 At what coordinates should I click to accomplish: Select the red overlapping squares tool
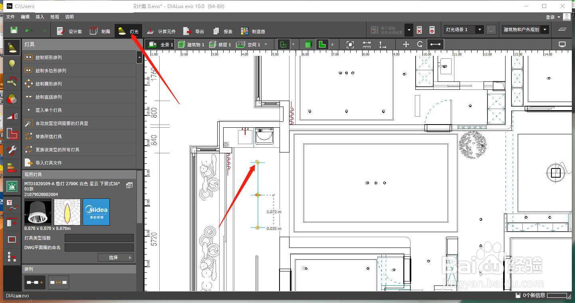[x=12, y=133]
